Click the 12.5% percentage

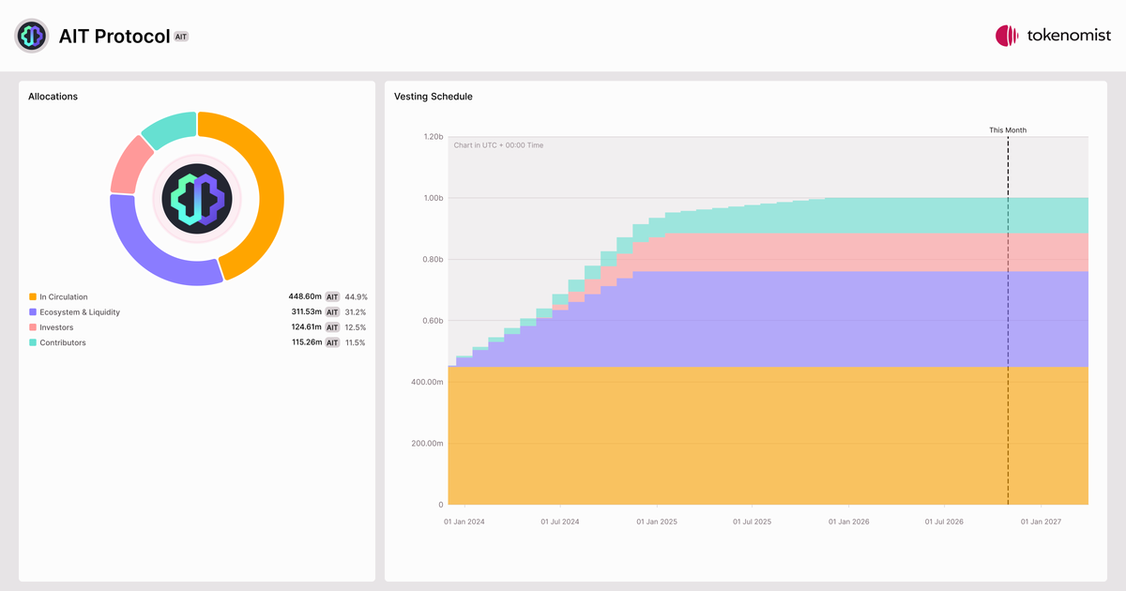pyautogui.click(x=356, y=327)
